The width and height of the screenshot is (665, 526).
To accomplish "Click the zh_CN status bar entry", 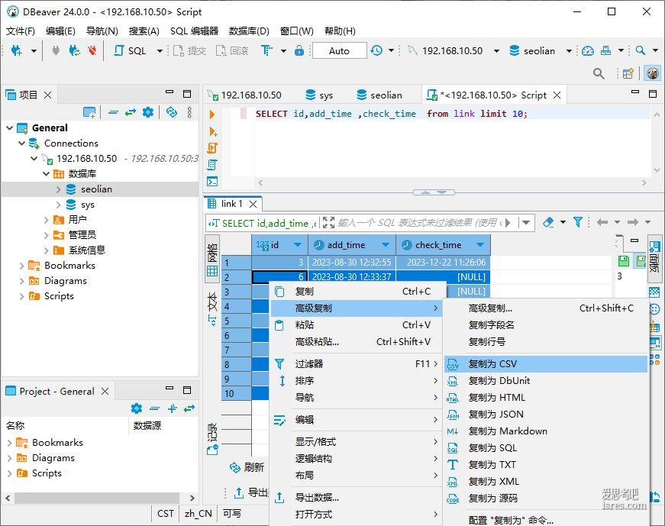I will tap(198, 514).
